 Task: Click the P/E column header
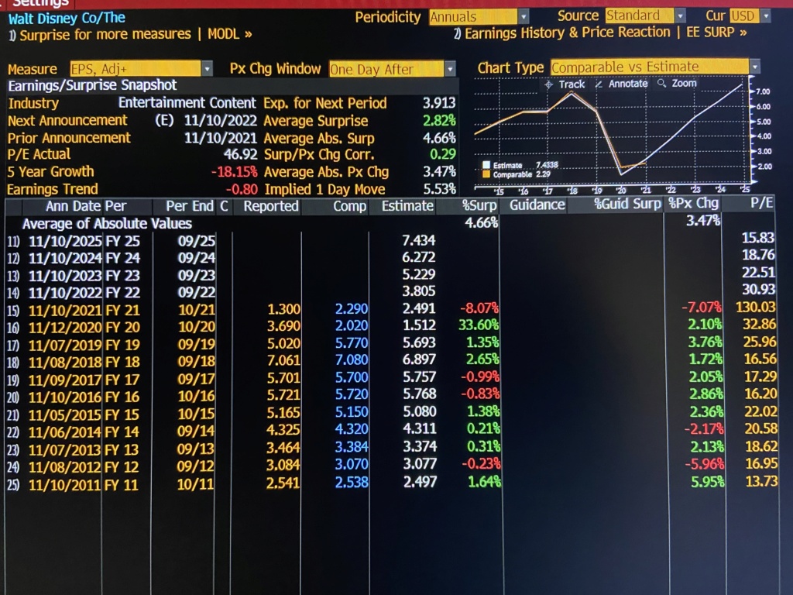coord(762,203)
